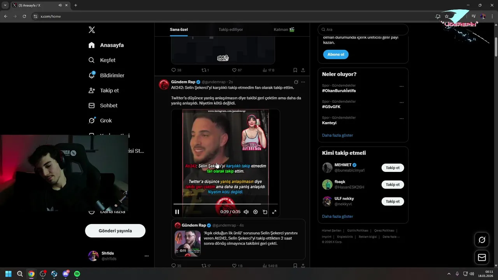The image size is (498, 280).
Task: Expand the video to fullscreen
Action: (274, 212)
